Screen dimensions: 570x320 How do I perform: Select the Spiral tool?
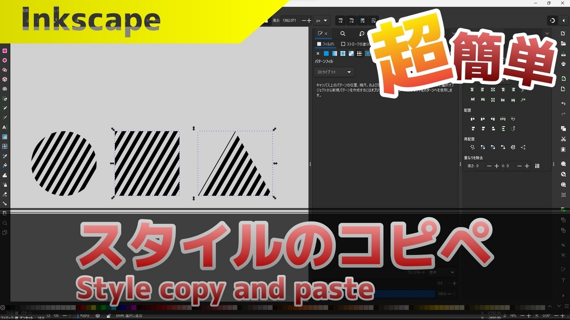pos(5,89)
